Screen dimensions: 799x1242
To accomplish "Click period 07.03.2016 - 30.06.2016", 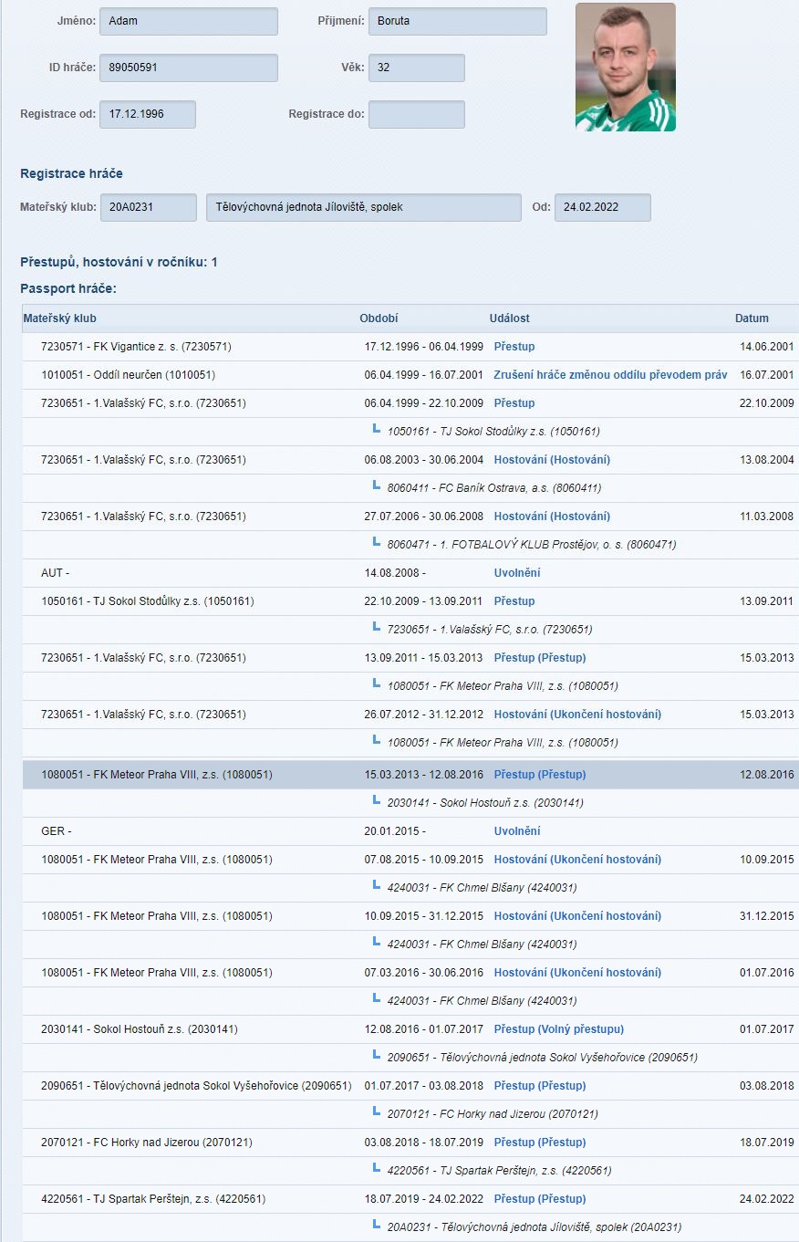I will [x=424, y=973].
